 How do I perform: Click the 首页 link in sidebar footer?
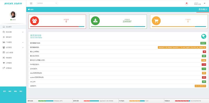click(x=4, y=91)
